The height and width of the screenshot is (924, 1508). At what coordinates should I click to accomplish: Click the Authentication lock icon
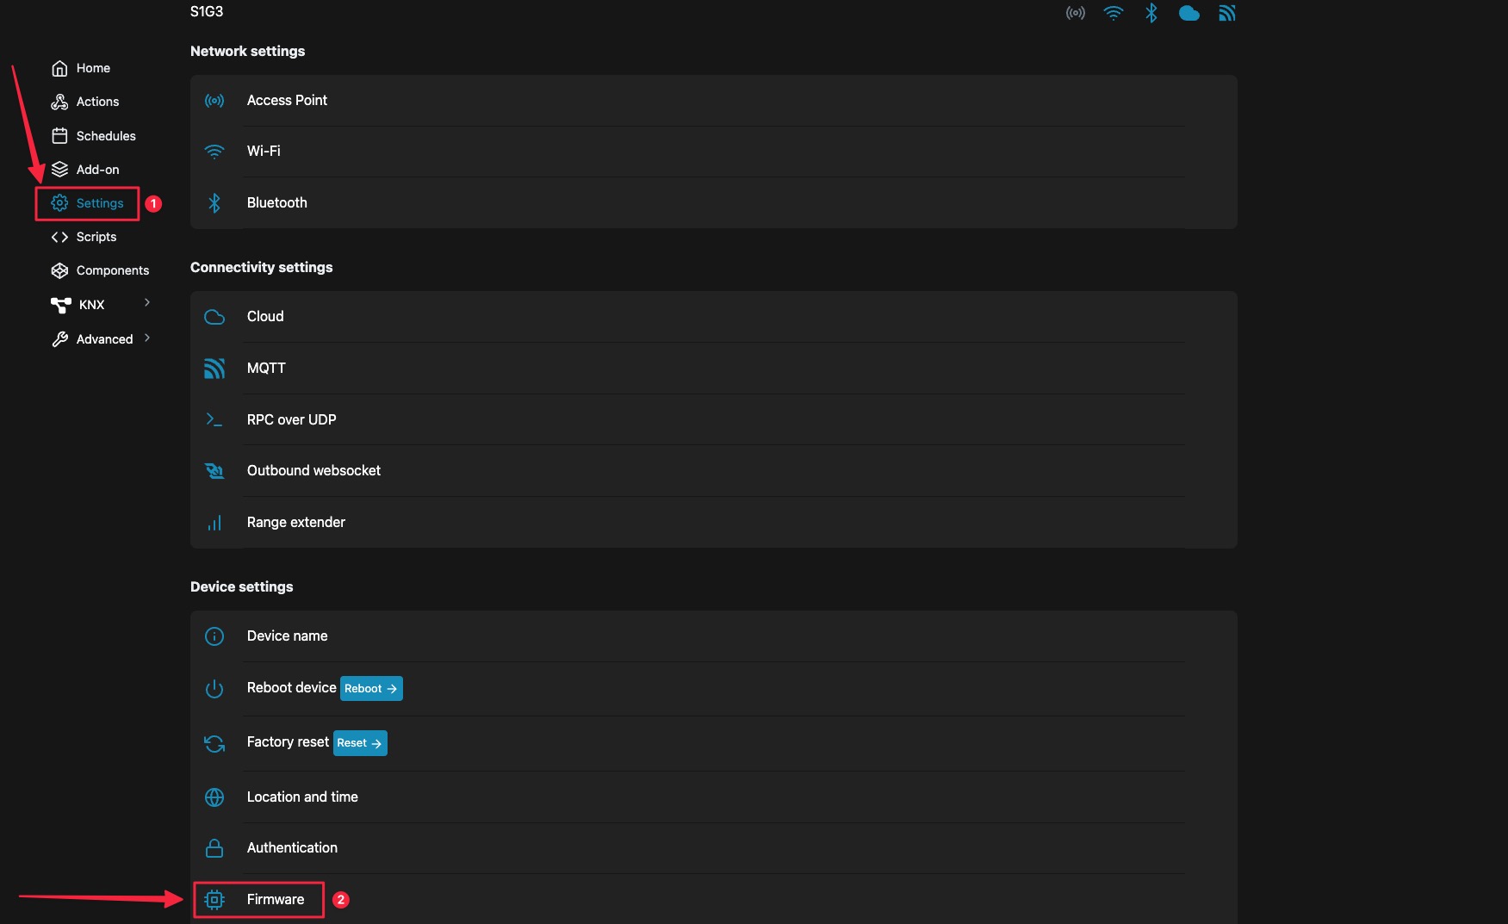(214, 848)
